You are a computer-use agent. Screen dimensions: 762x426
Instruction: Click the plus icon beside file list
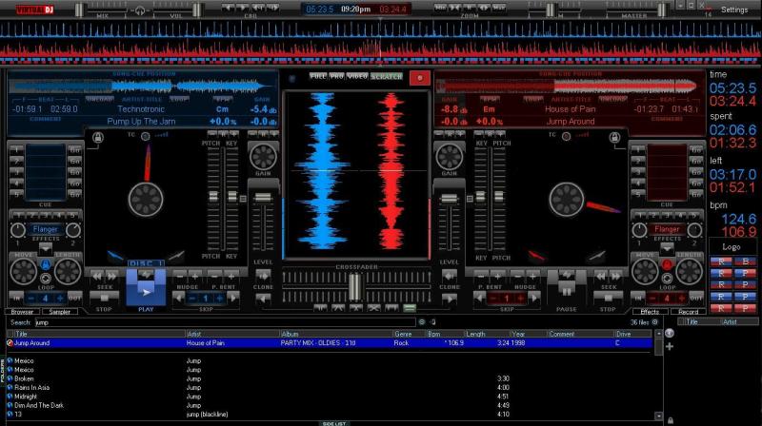[x=670, y=346]
